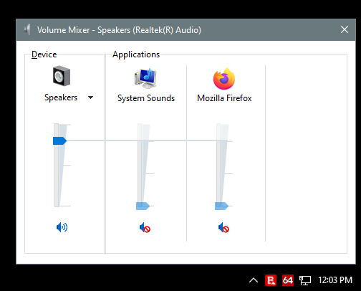Open the clock showing 12:03 PM
This screenshot has height=291, width=361.
coord(335,280)
